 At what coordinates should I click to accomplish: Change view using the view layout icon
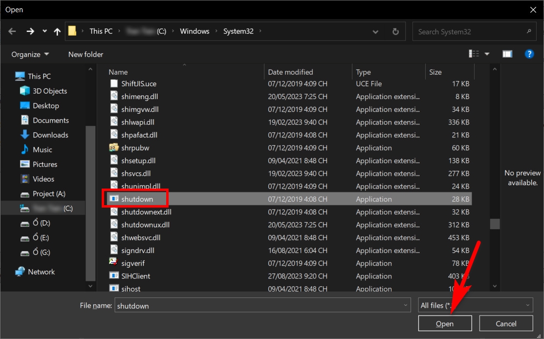pyautogui.click(x=474, y=54)
